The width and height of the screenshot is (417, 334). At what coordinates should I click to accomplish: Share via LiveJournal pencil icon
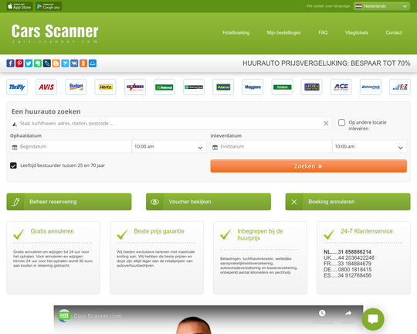coord(47,63)
